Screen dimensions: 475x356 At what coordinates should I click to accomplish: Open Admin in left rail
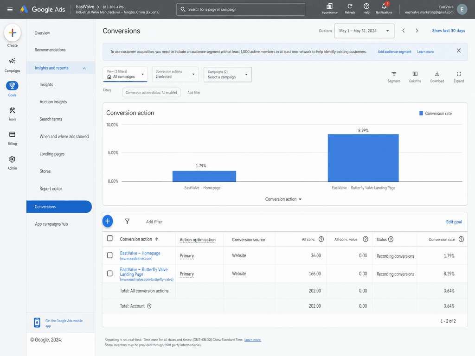tap(13, 163)
